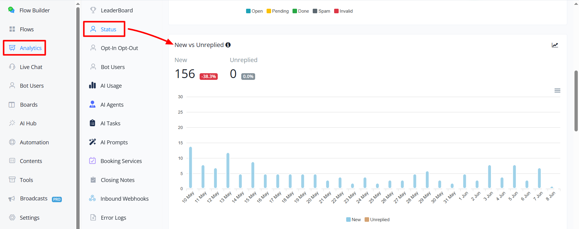
Task: Click the info icon next to New vs Unreplied
Action: [228, 45]
